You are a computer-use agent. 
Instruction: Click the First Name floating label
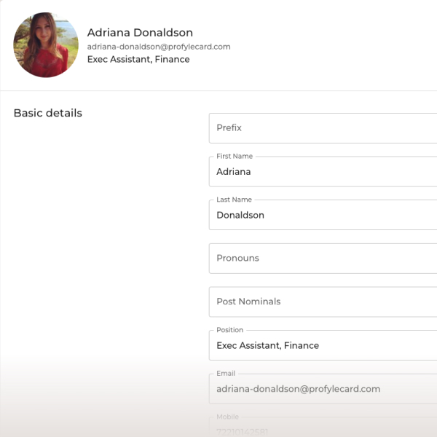[235, 156]
